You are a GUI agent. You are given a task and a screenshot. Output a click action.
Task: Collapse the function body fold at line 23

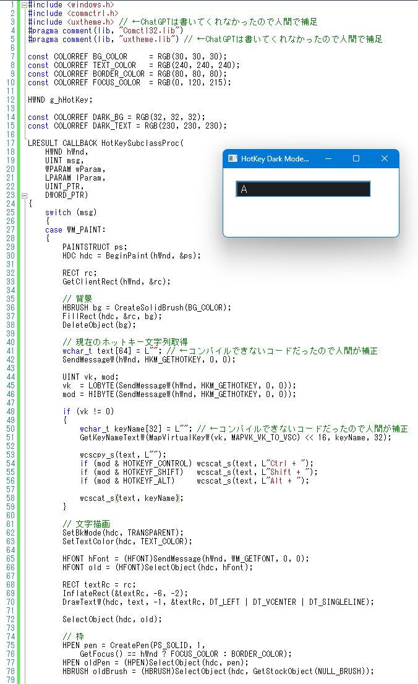[x=23, y=195]
